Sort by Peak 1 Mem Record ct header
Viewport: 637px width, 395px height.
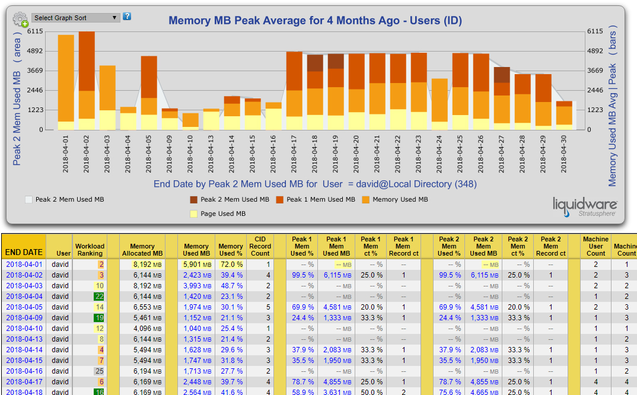pos(403,246)
